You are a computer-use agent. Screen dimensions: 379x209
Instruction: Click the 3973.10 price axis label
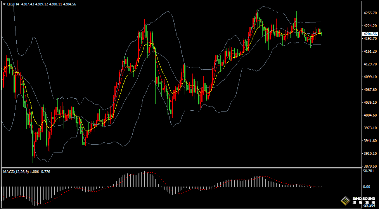370,128
